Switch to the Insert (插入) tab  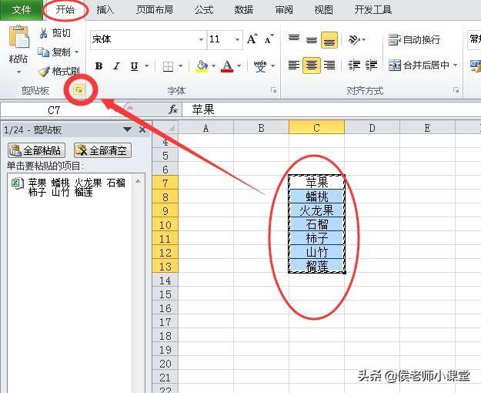(x=105, y=10)
